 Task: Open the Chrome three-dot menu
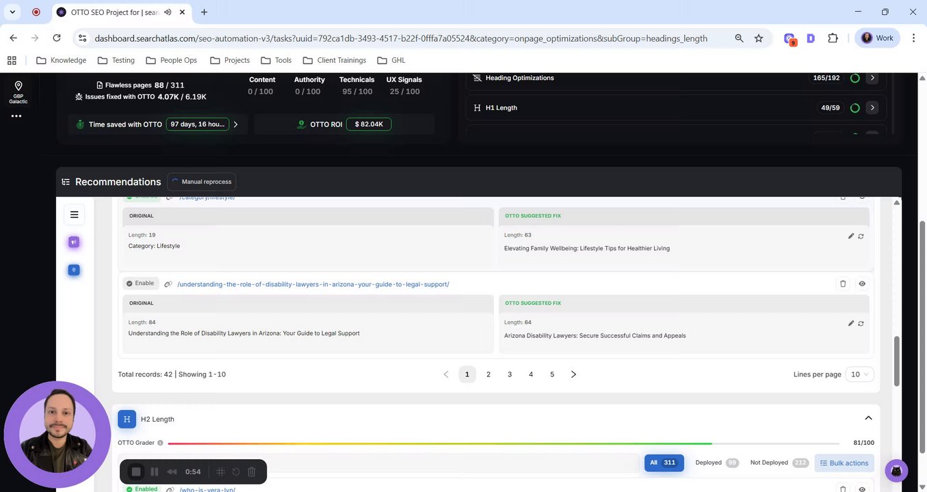tap(913, 38)
